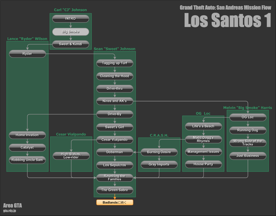The width and height of the screenshot is (276, 216).
Task: Select the Life's a Beach mission
Action: coord(204,126)
